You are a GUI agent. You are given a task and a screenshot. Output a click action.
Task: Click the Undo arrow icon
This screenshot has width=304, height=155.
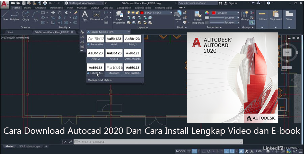click(50, 3)
